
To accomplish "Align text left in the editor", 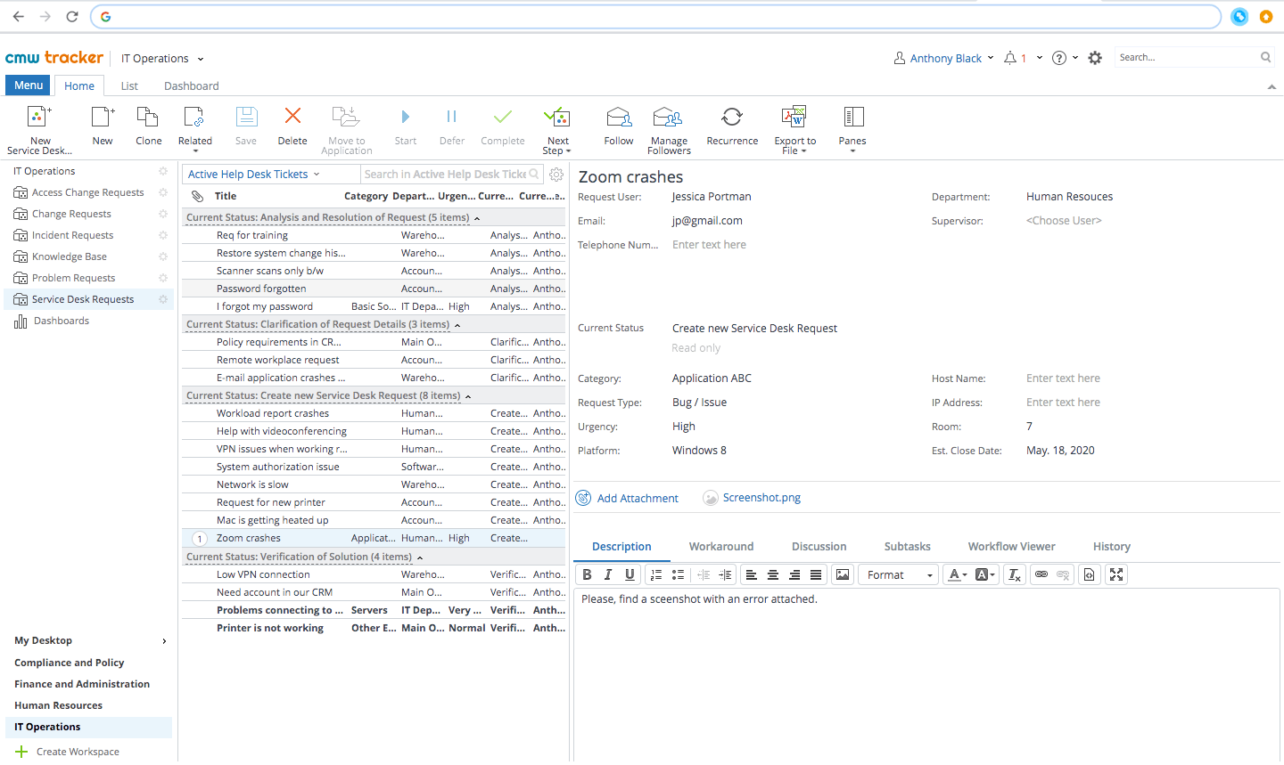I will click(752, 574).
